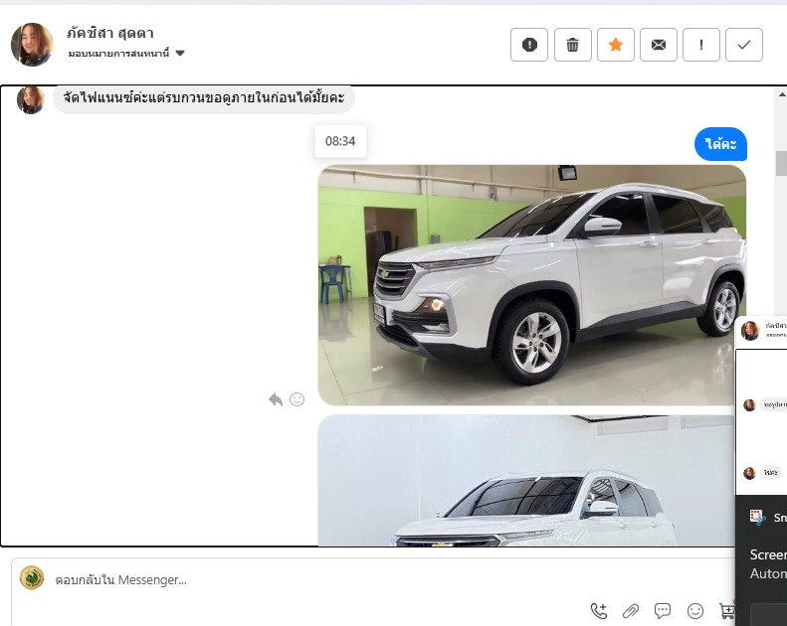Reply to the white SUV photo message
Viewport: 787px width, 626px height.
pyautogui.click(x=276, y=399)
